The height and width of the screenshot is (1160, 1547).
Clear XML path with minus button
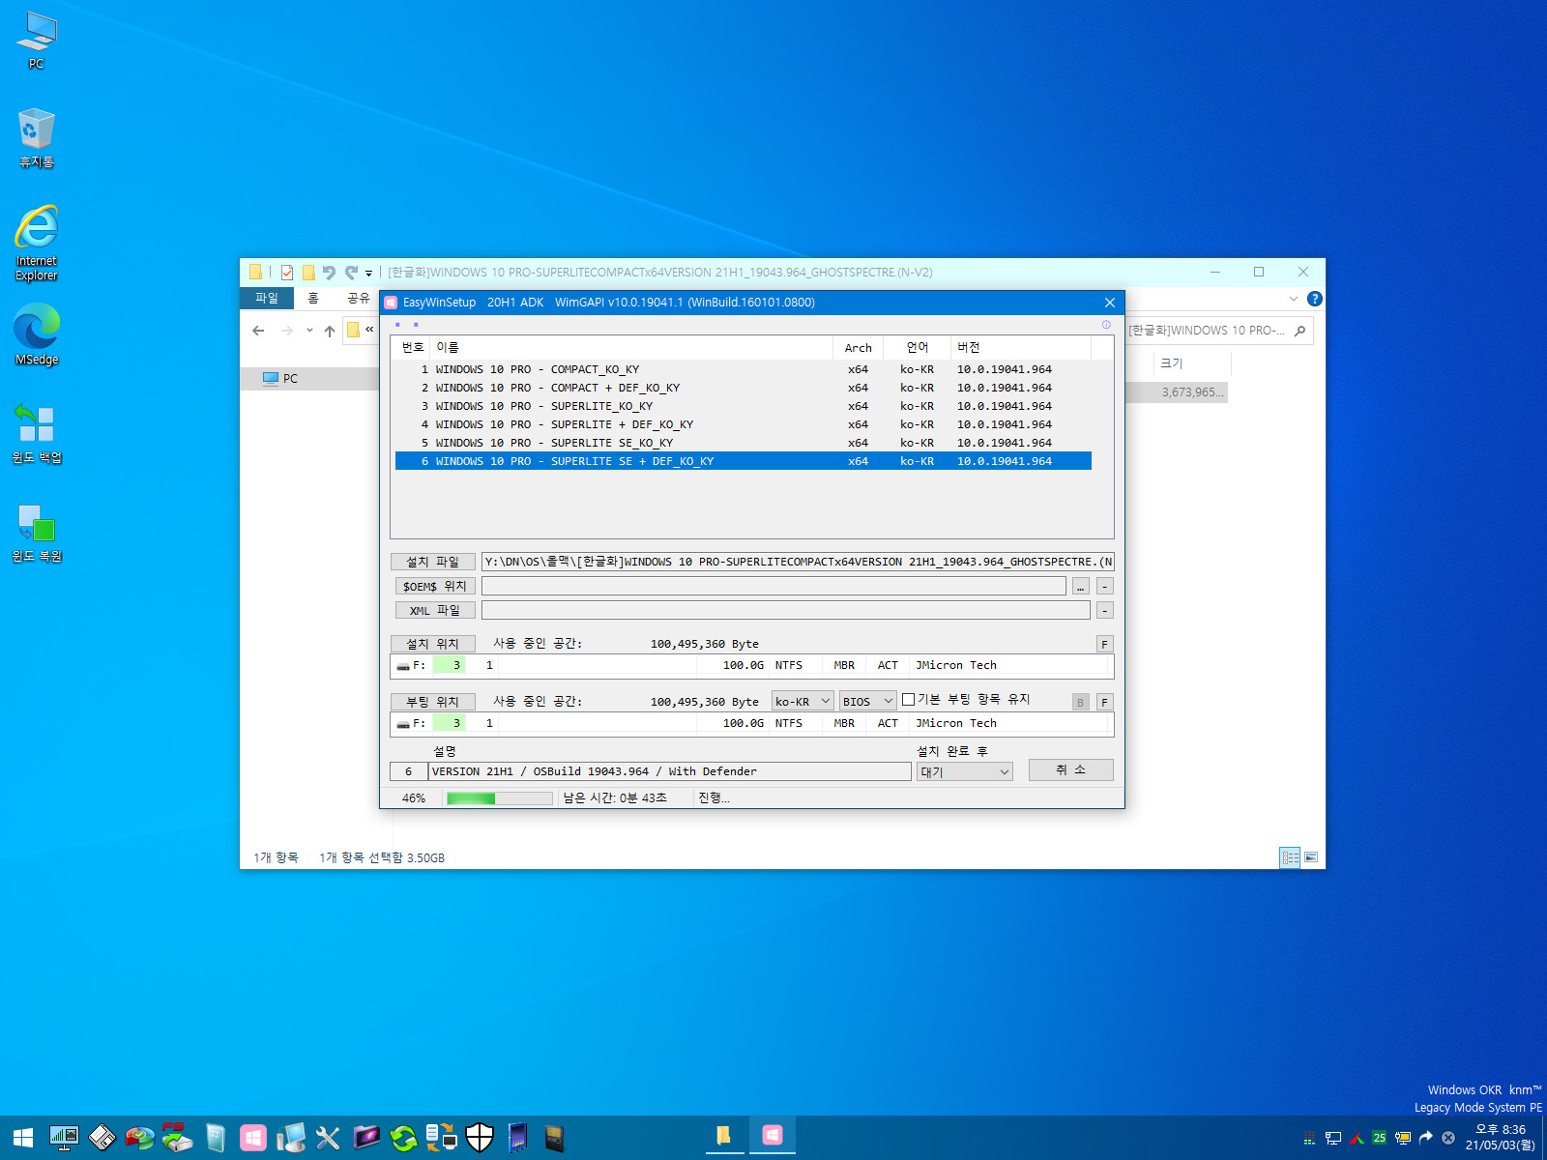coord(1104,610)
